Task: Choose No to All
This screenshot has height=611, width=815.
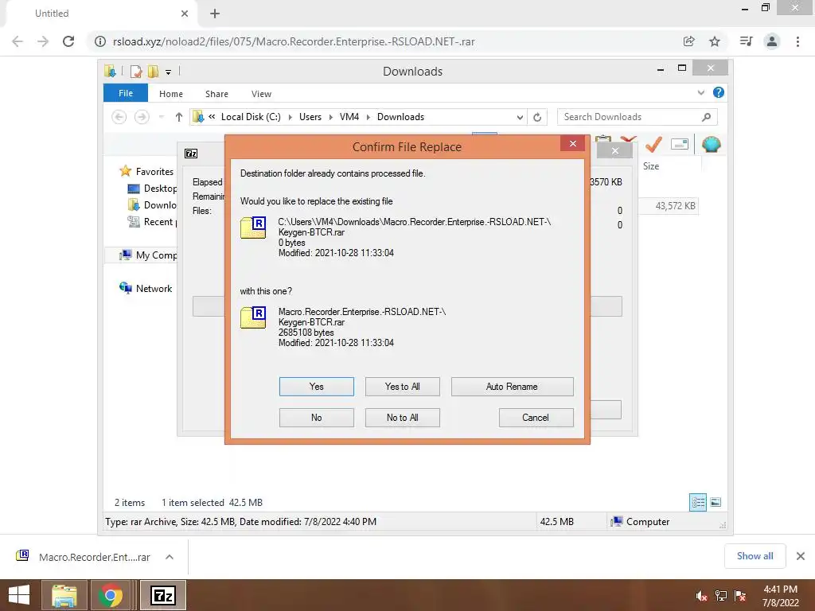Action: click(x=402, y=418)
